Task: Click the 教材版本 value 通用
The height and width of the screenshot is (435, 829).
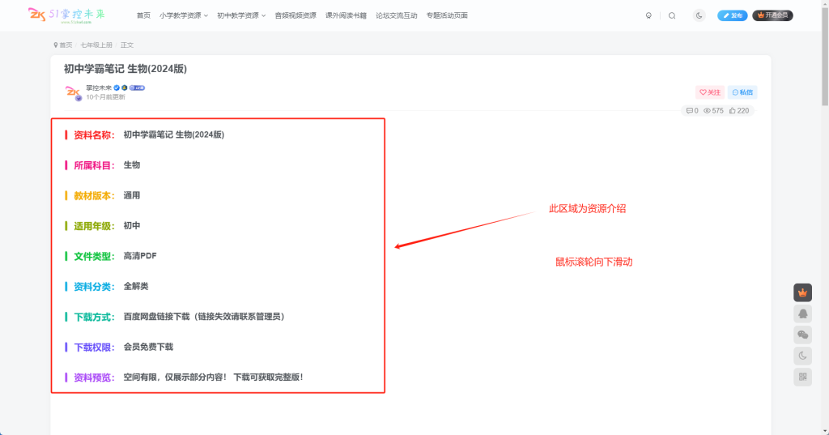Action: [132, 195]
